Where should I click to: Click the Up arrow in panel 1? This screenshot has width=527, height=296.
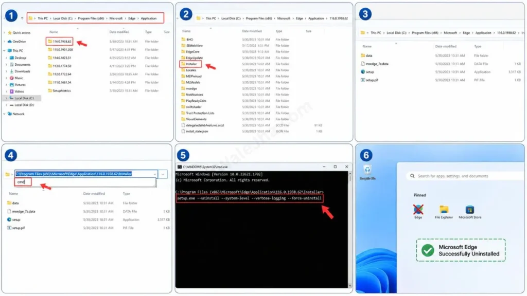point(22,18)
